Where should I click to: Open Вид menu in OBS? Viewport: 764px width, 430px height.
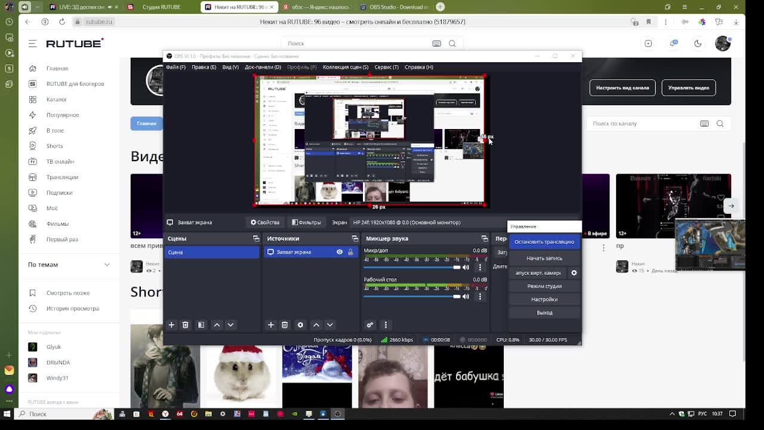coord(230,67)
